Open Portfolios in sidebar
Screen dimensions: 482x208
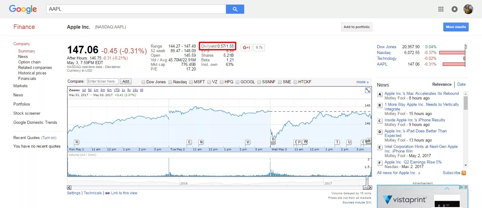click(22, 104)
